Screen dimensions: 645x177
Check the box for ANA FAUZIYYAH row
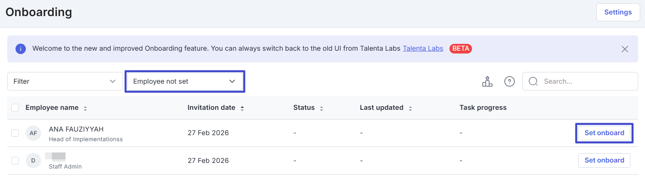coord(15,133)
